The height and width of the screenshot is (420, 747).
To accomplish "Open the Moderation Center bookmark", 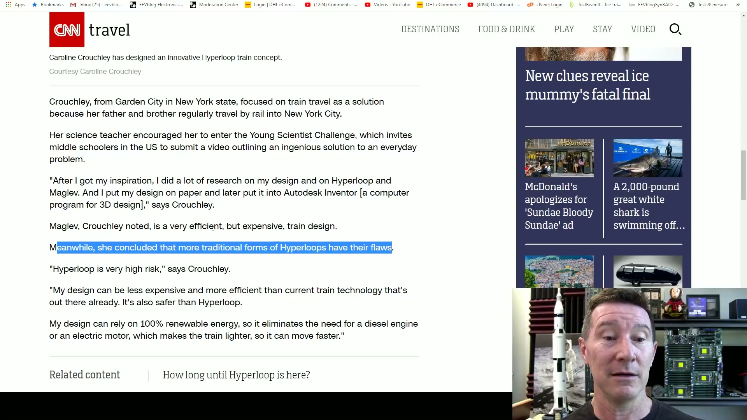I will pos(214,5).
